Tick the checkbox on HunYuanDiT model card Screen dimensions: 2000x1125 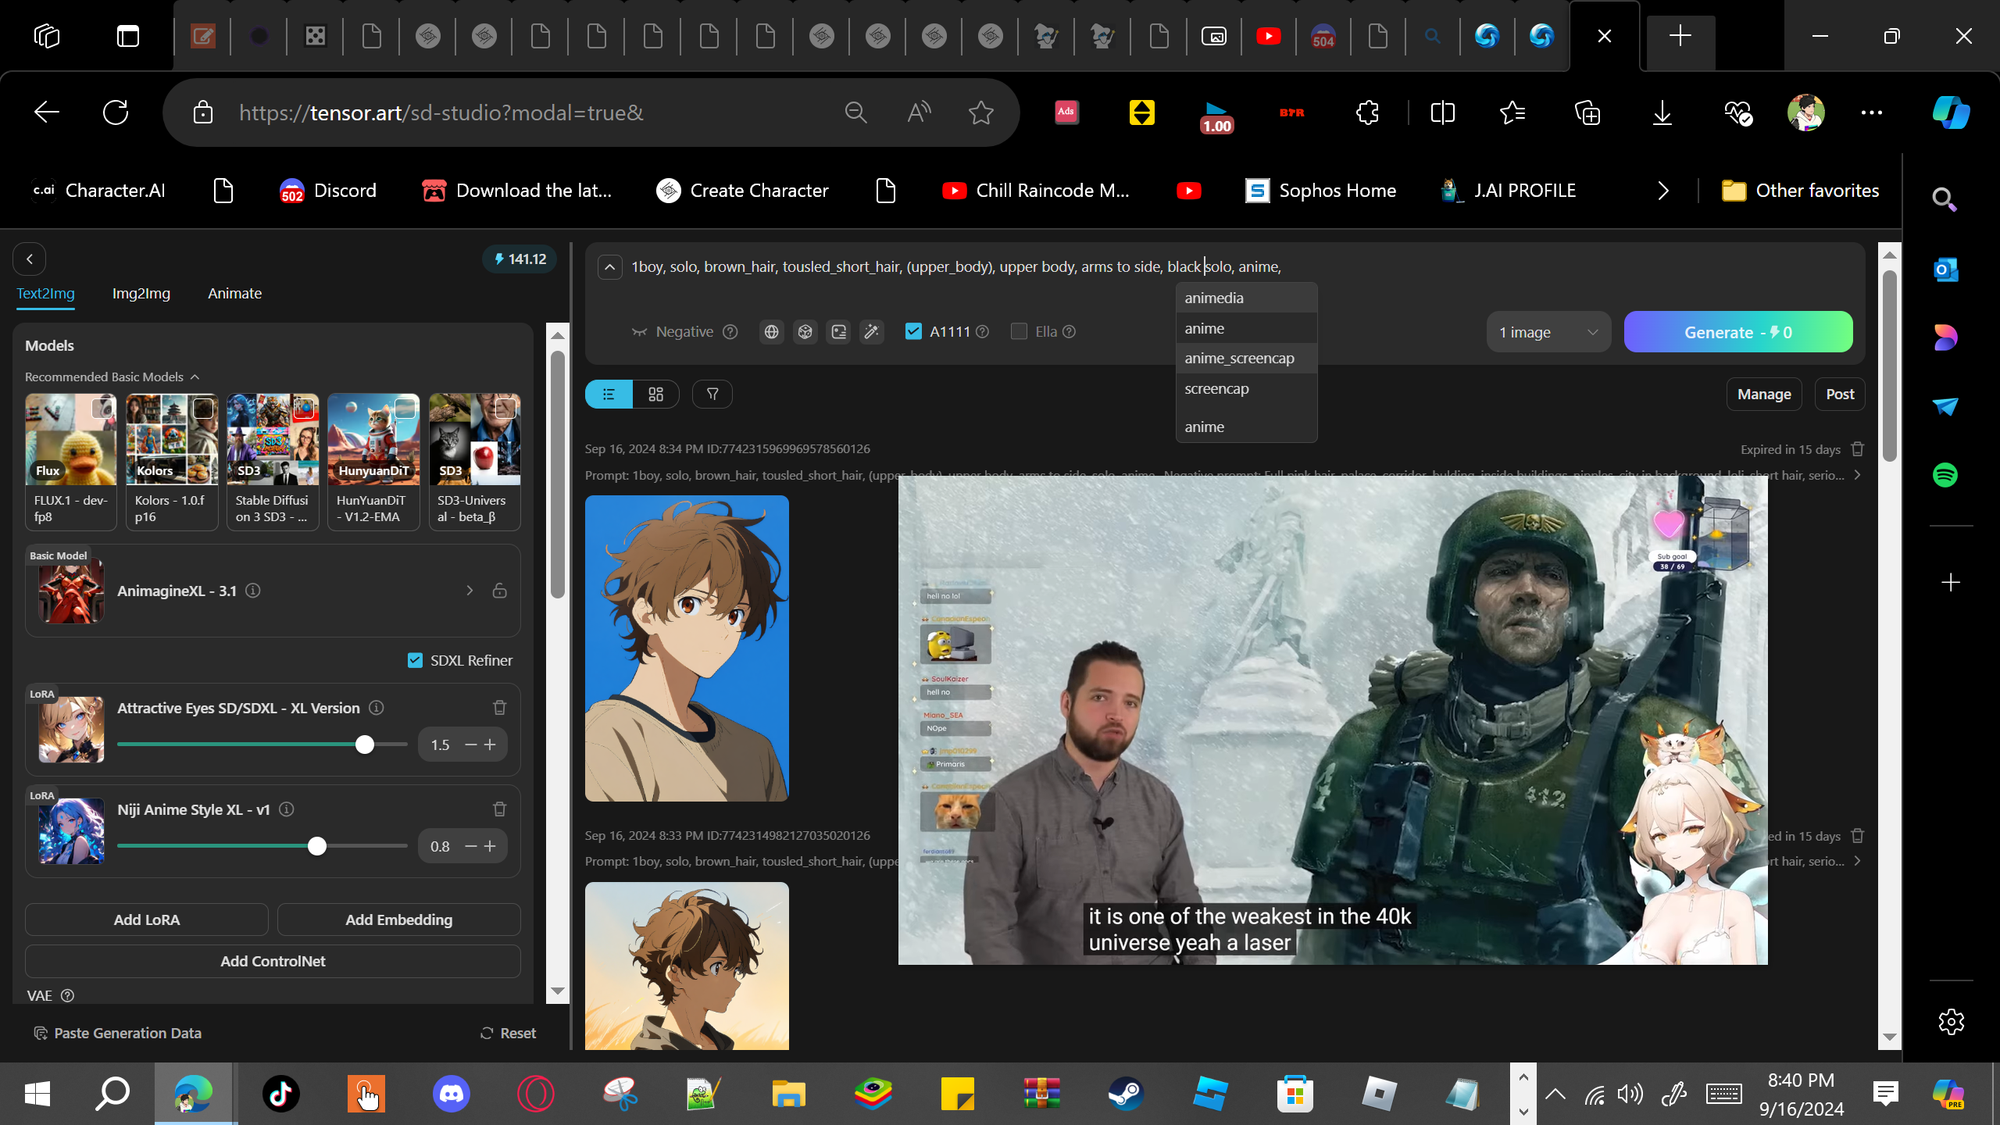pyautogui.click(x=405, y=408)
